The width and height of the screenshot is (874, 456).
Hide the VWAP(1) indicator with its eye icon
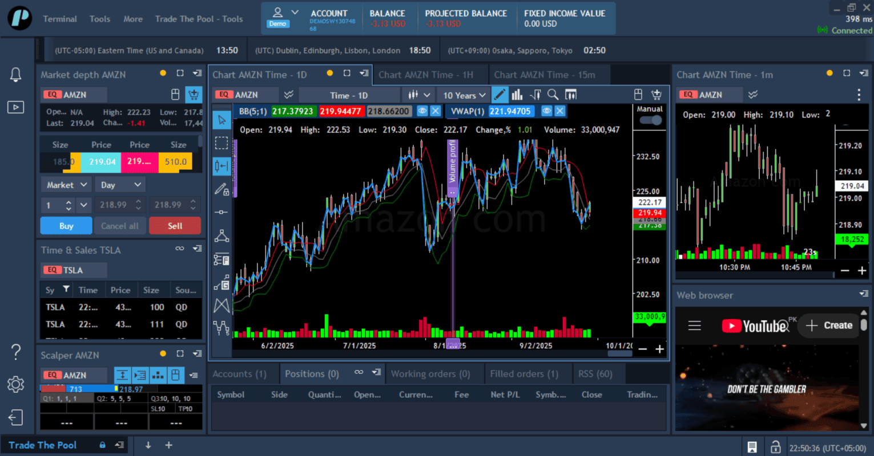(x=547, y=111)
